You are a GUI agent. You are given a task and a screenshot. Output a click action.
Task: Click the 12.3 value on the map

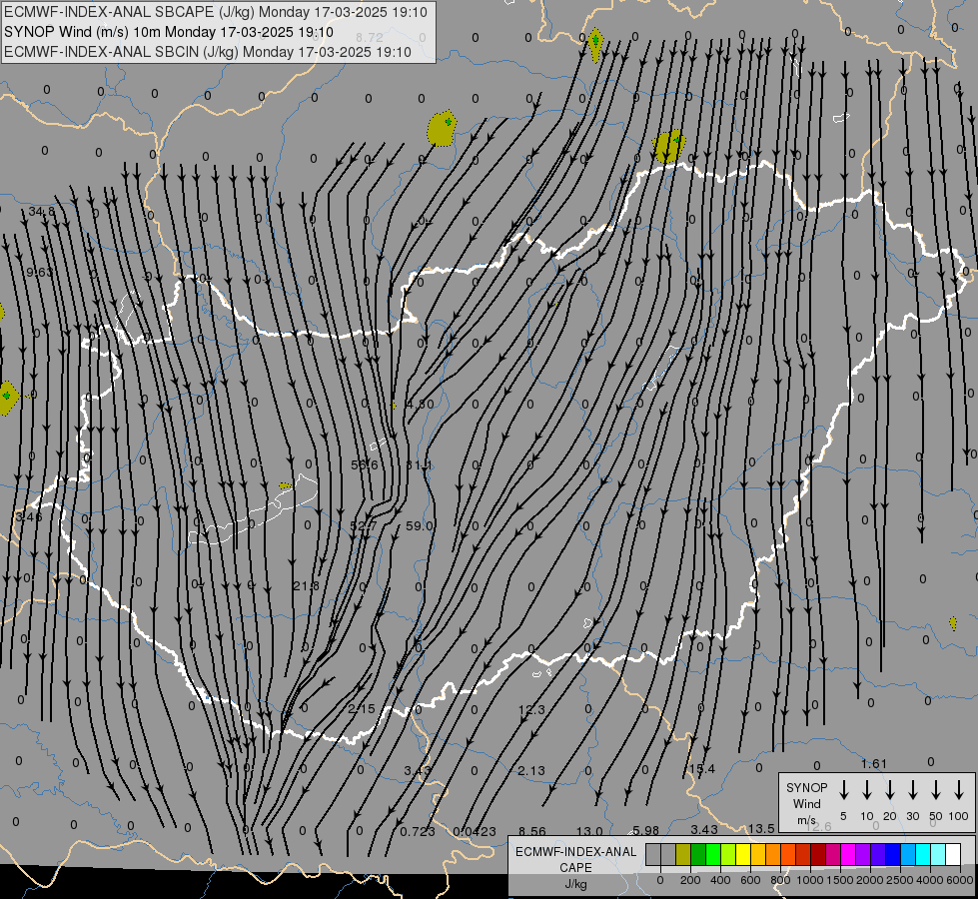pos(531,709)
